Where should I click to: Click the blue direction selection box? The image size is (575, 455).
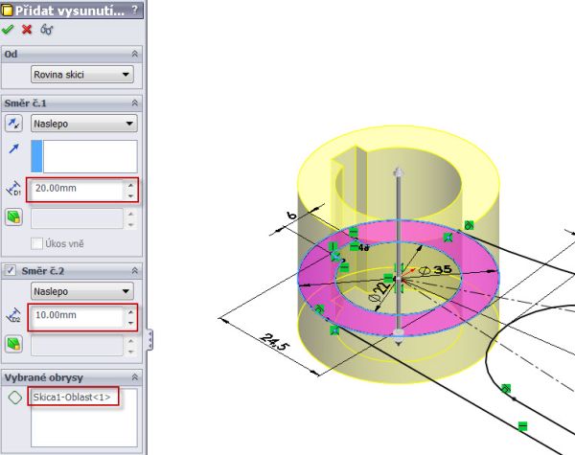[84, 156]
